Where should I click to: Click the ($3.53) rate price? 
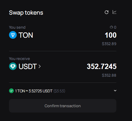[59, 91]
